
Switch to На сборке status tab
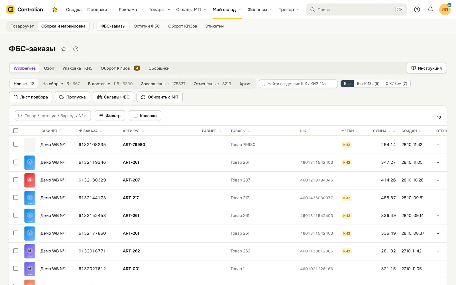pyautogui.click(x=61, y=84)
